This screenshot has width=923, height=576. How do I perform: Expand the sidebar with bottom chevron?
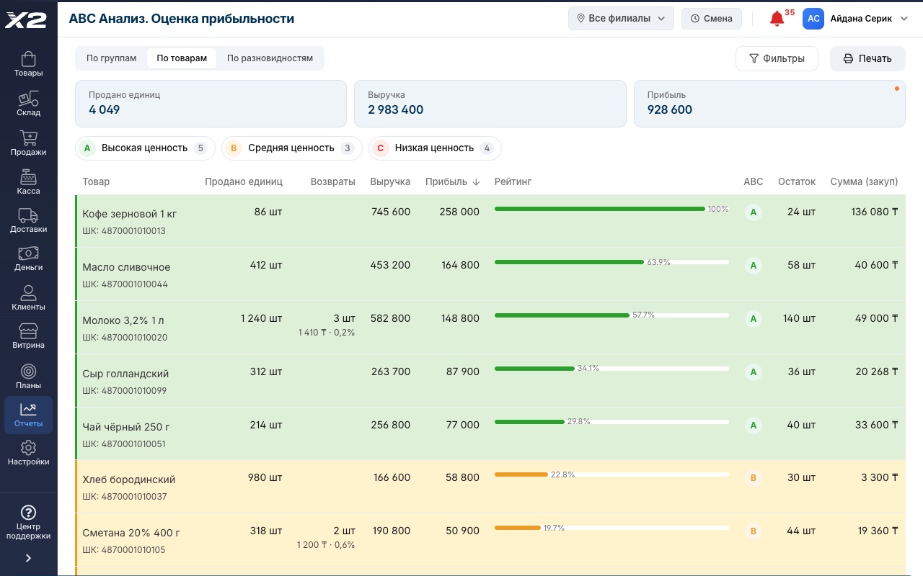pos(28,558)
